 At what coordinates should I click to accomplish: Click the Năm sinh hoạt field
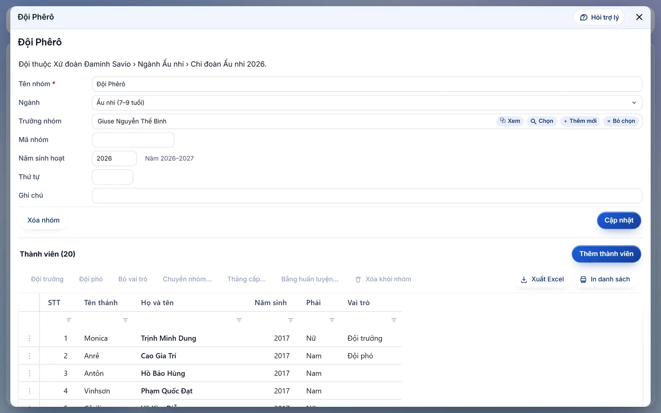tap(114, 158)
